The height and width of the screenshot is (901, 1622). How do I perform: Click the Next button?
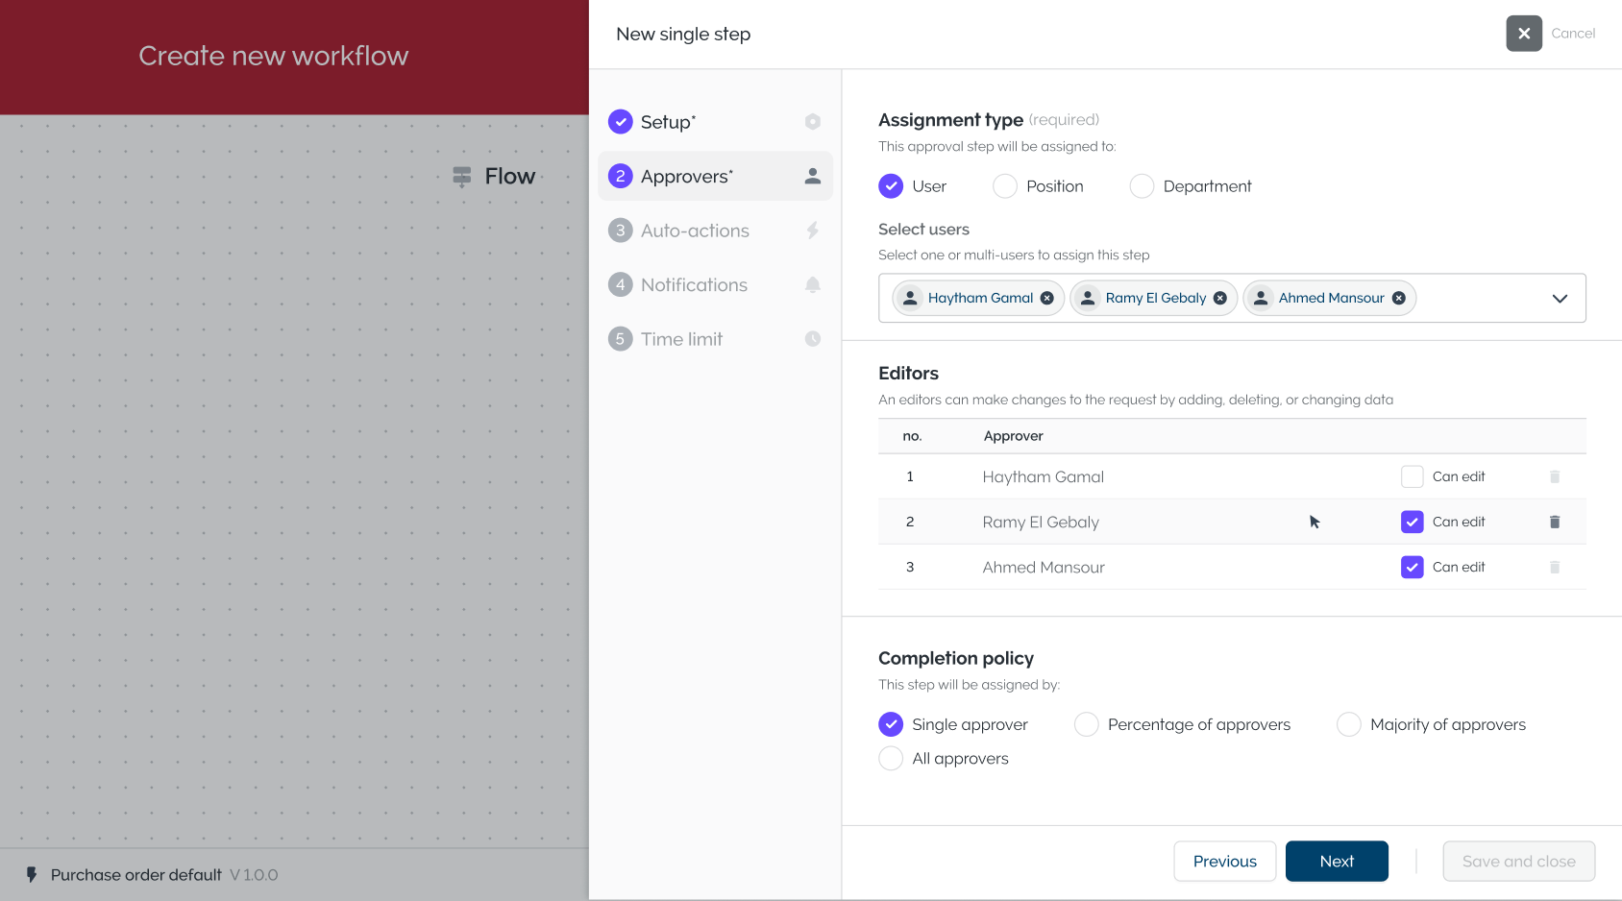(1336, 862)
